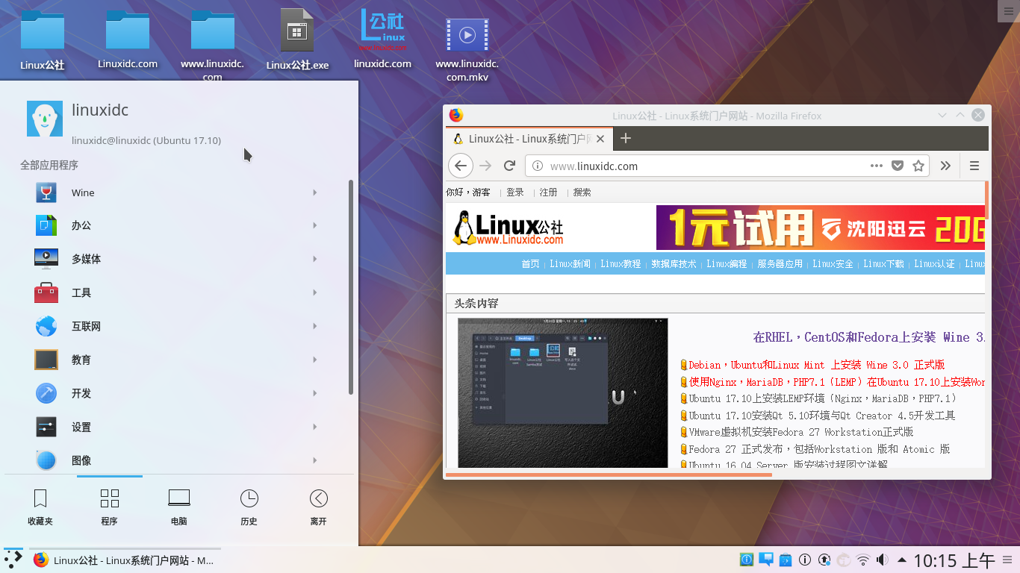The height and width of the screenshot is (573, 1020).
Task: Click the headline article screenshot thumbnail
Action: pyautogui.click(x=563, y=392)
